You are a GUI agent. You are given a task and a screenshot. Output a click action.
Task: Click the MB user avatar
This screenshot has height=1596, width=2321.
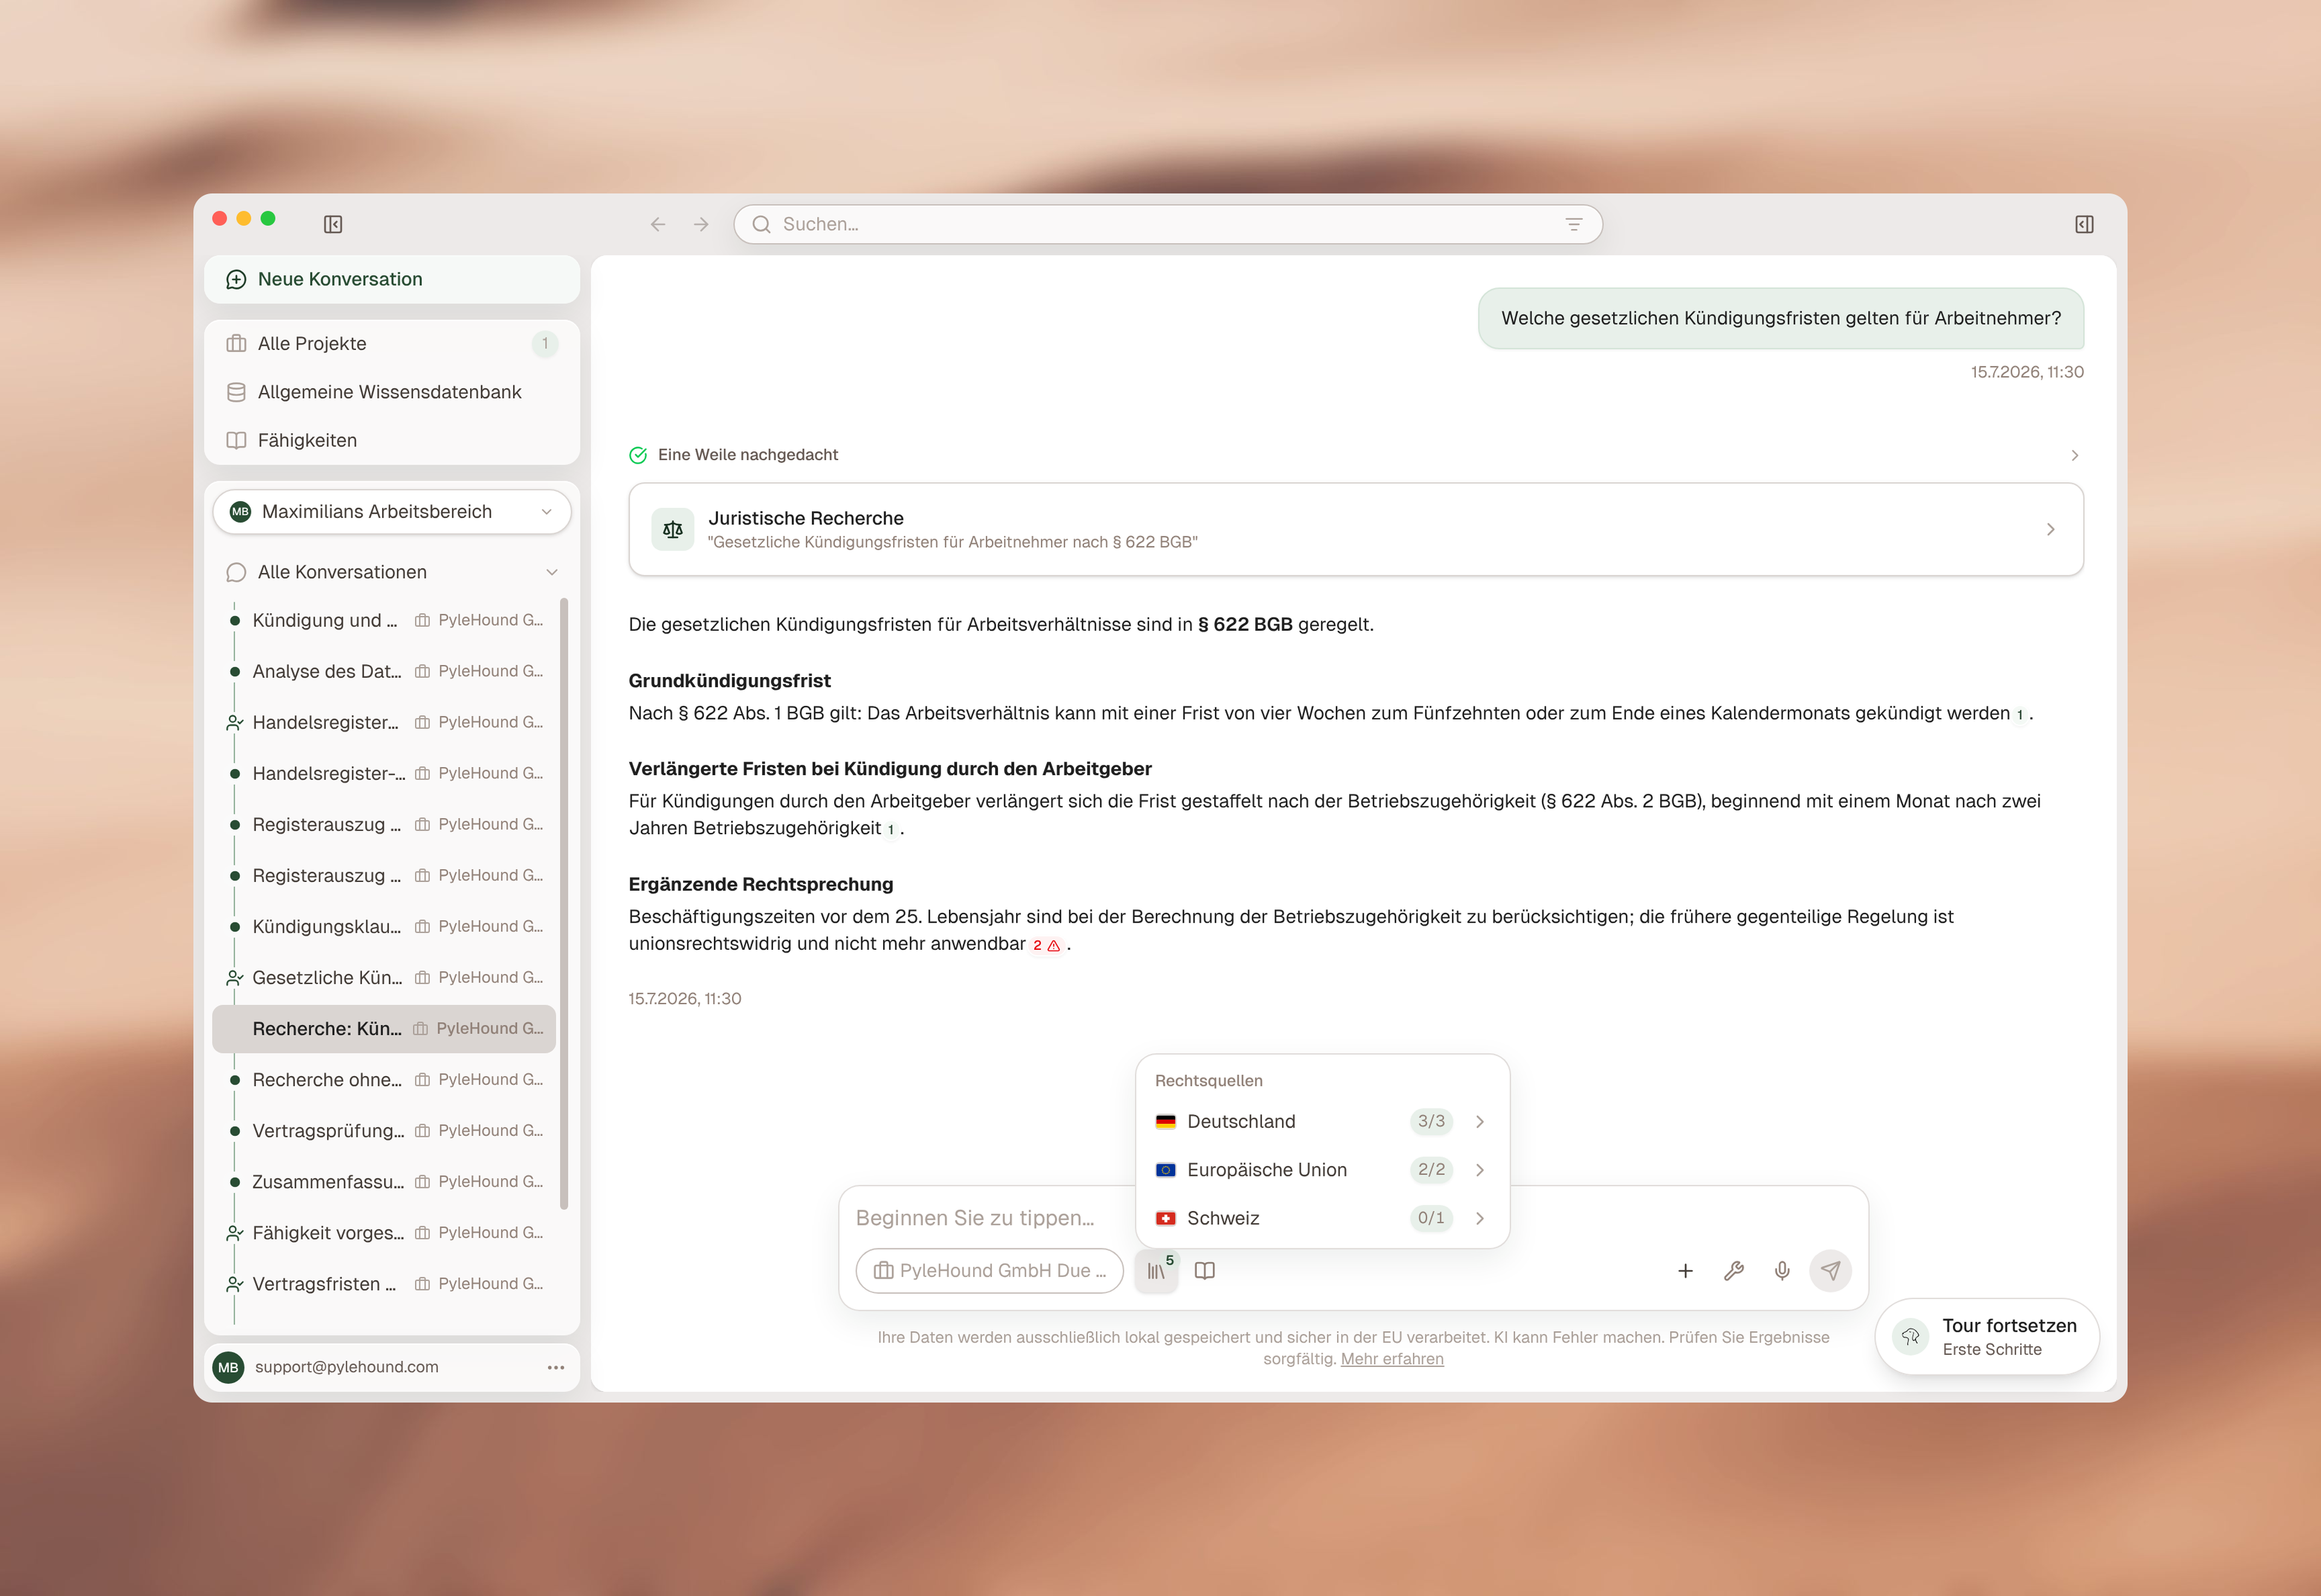tap(228, 1367)
